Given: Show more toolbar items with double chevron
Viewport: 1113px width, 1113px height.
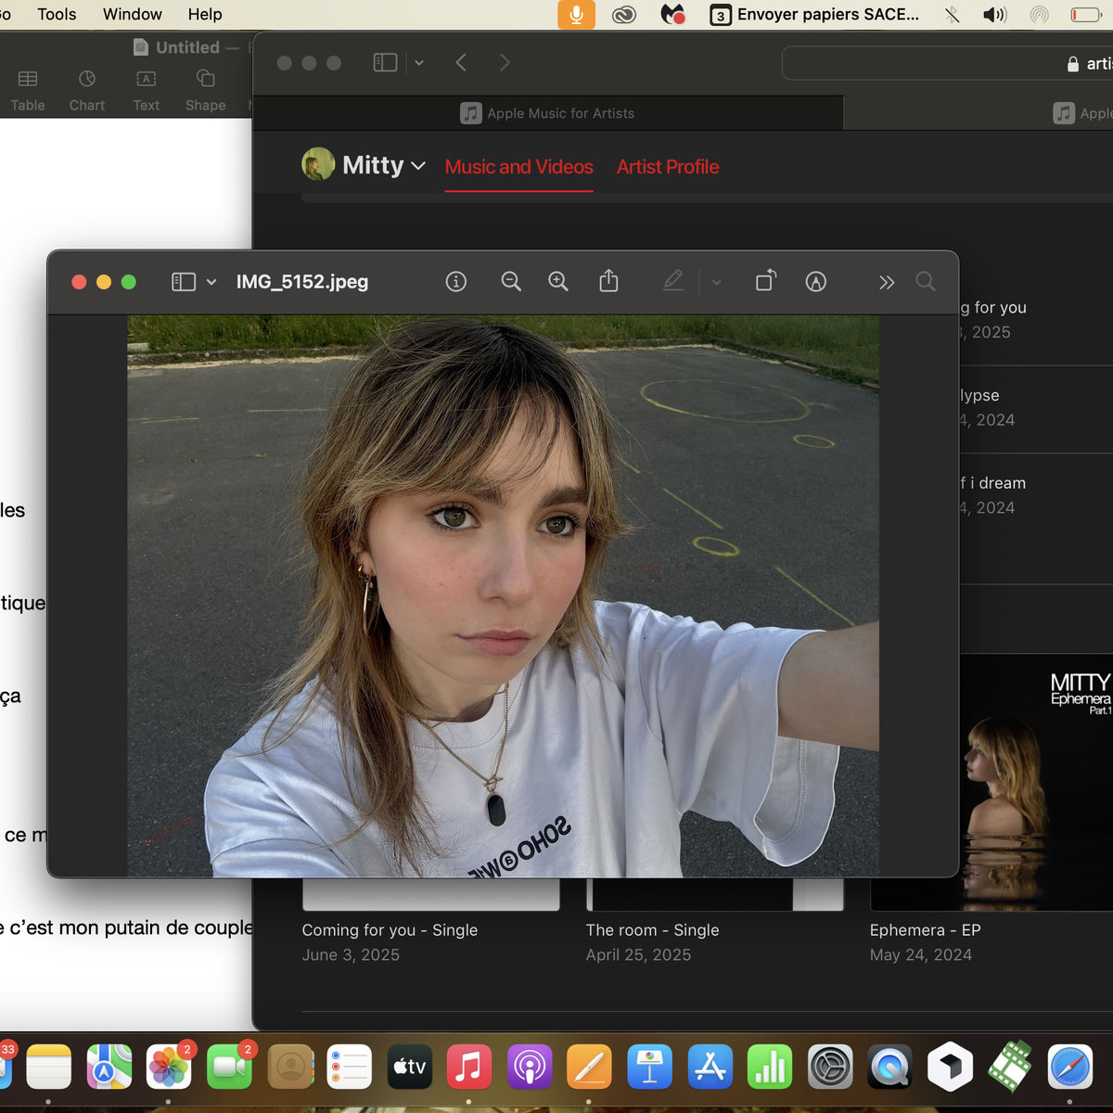Looking at the screenshot, I should tap(887, 282).
